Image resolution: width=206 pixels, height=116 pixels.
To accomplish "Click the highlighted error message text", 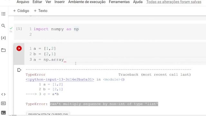I will [x=104, y=104].
